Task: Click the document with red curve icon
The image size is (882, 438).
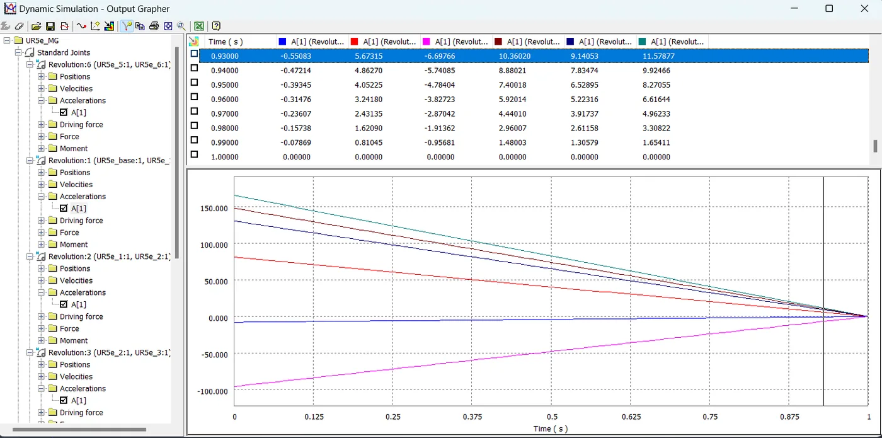Action: pos(64,26)
